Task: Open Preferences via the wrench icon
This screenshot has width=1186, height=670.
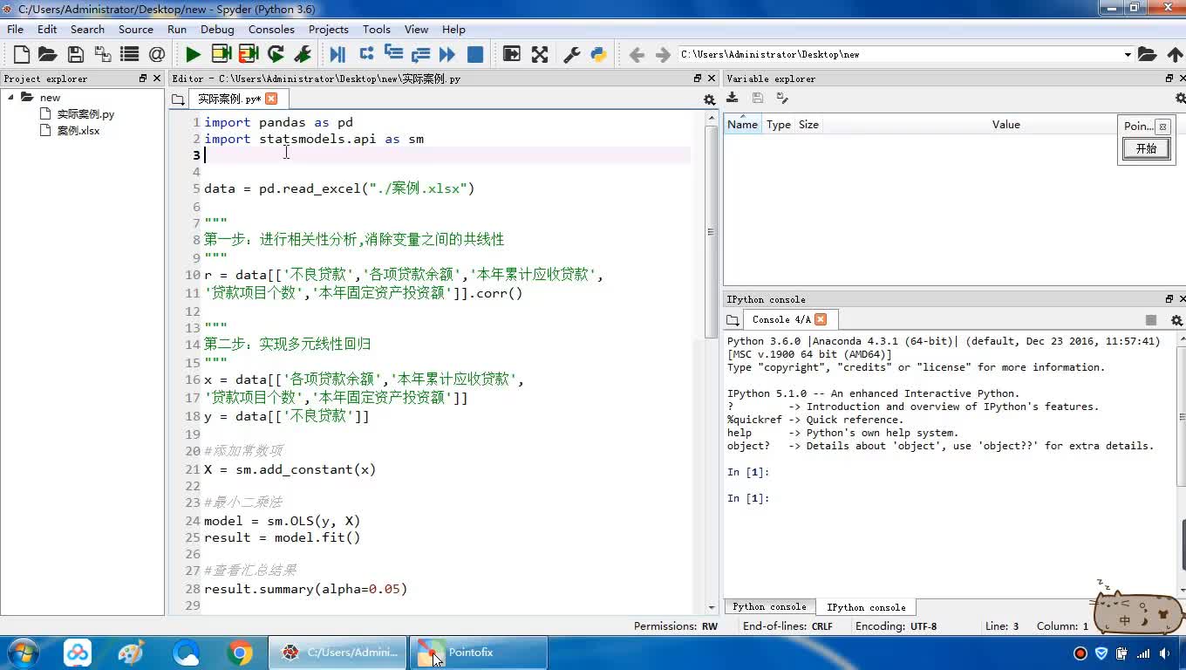Action: coord(572,55)
